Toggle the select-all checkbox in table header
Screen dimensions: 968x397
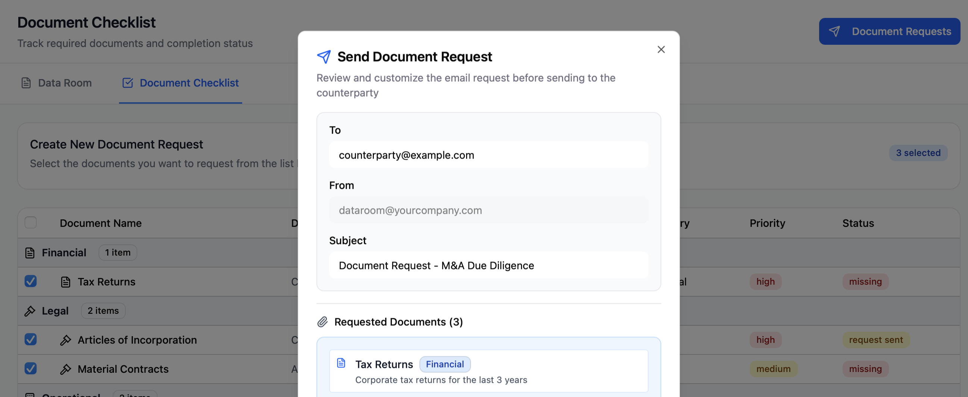31,223
